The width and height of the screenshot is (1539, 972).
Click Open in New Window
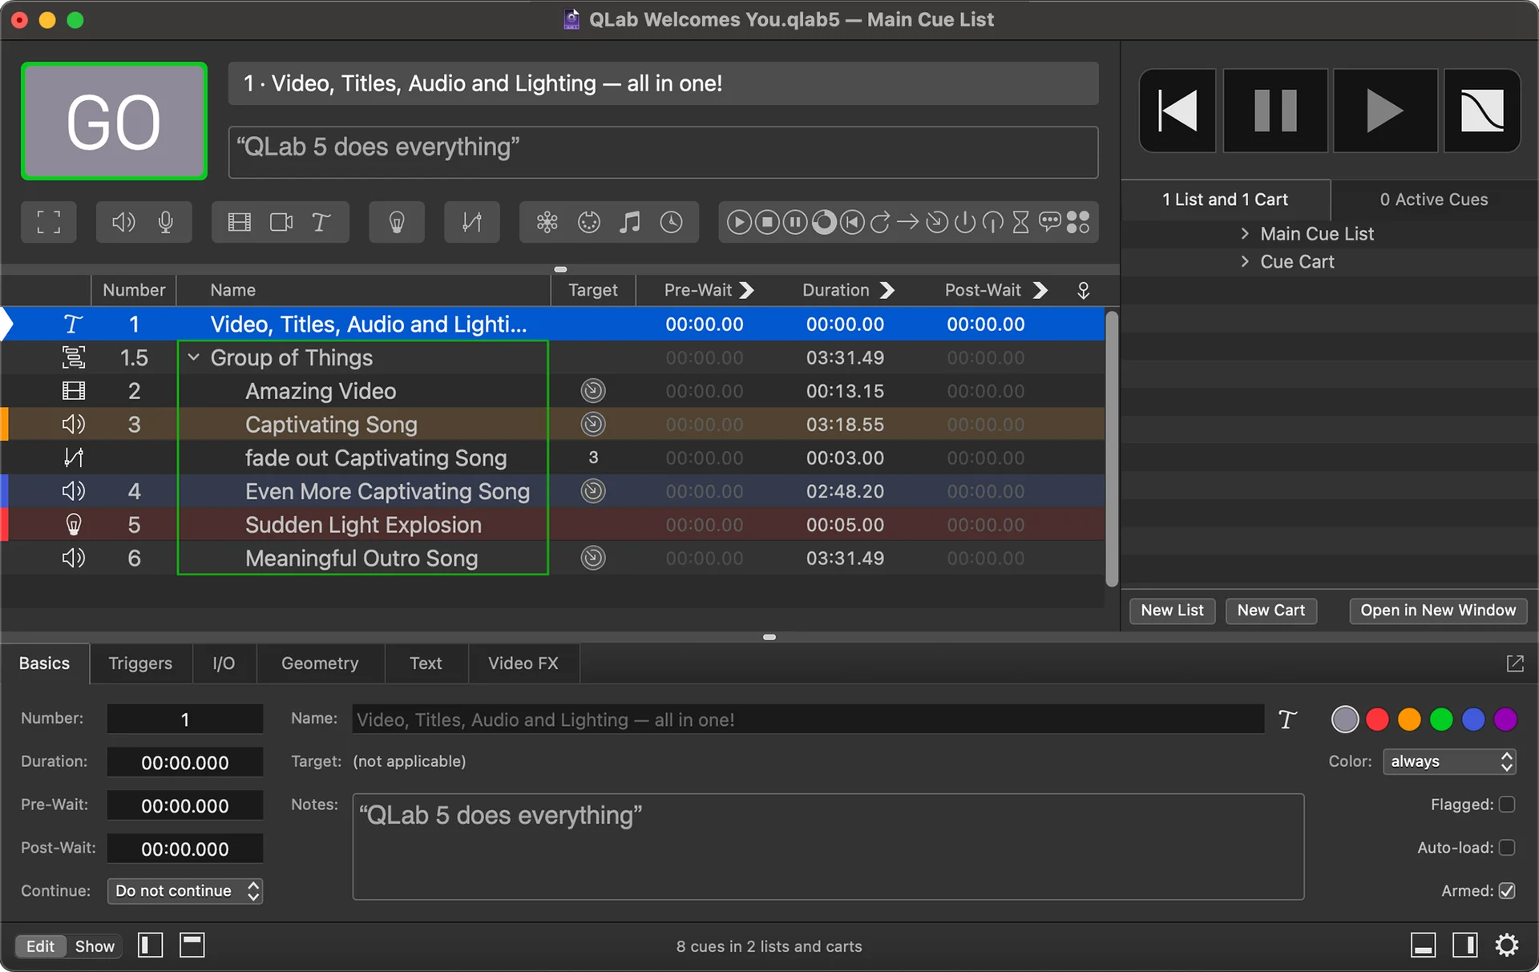pyautogui.click(x=1437, y=611)
